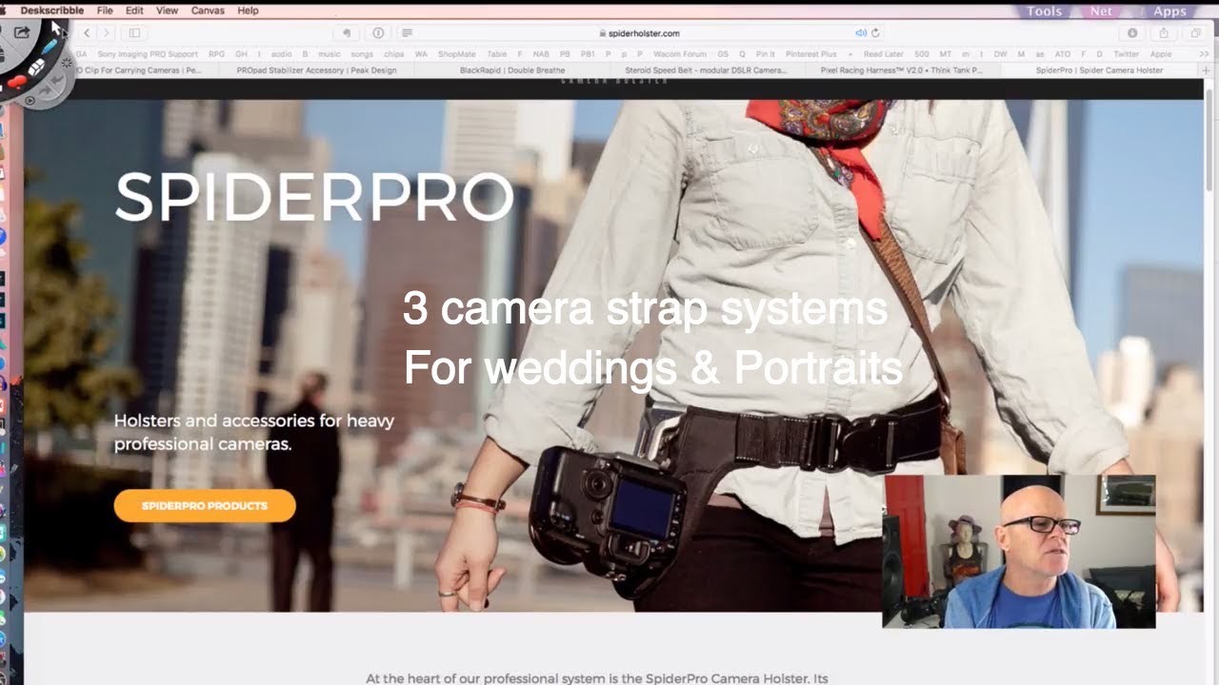
Task: Click the Pin It bookmark
Action: [765, 54]
